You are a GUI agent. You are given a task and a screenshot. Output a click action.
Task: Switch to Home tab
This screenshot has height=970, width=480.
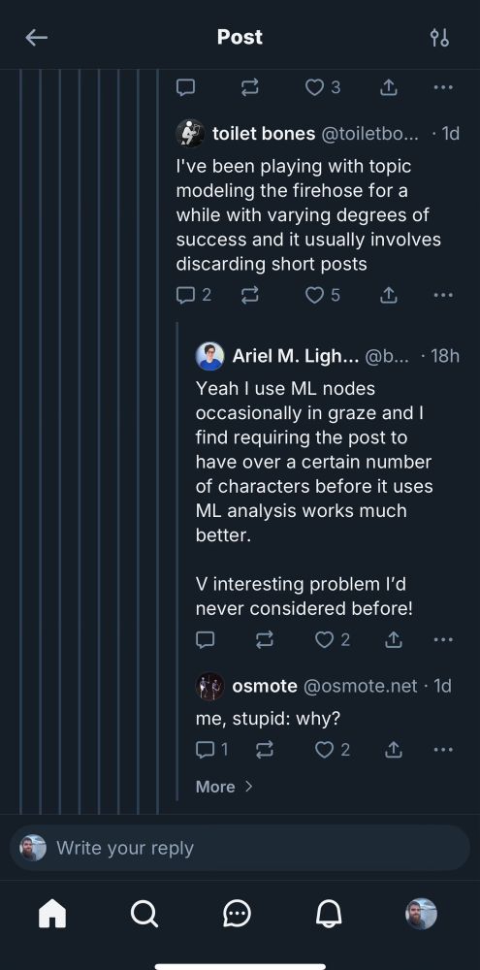[x=52, y=913]
